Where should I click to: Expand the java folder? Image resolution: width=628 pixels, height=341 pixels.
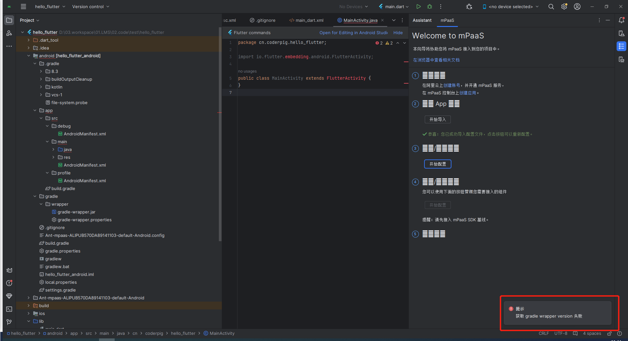(53, 149)
